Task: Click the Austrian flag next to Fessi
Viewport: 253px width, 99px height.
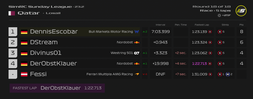Action: [x=24, y=74]
